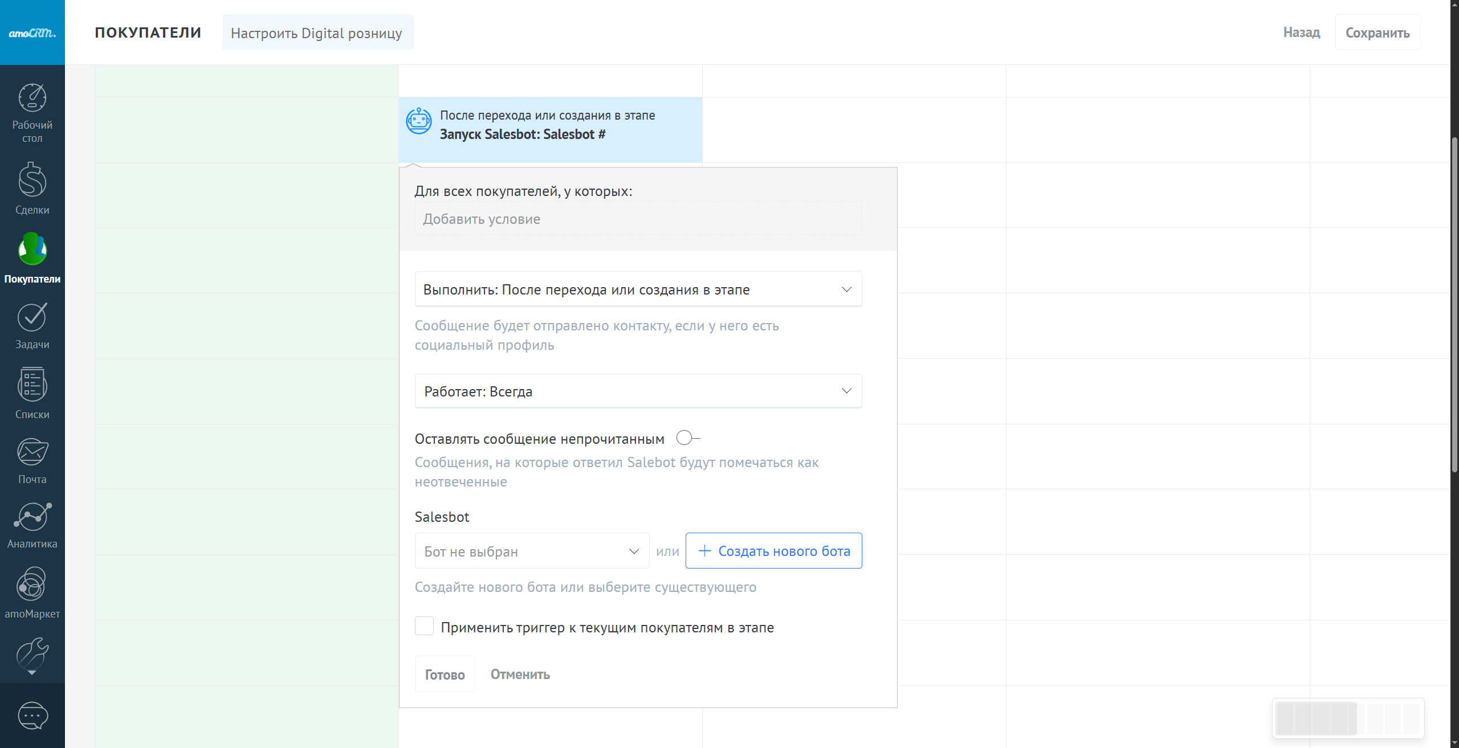This screenshot has height=748, width=1459.
Task: Click the Добавить условие field
Action: click(638, 219)
